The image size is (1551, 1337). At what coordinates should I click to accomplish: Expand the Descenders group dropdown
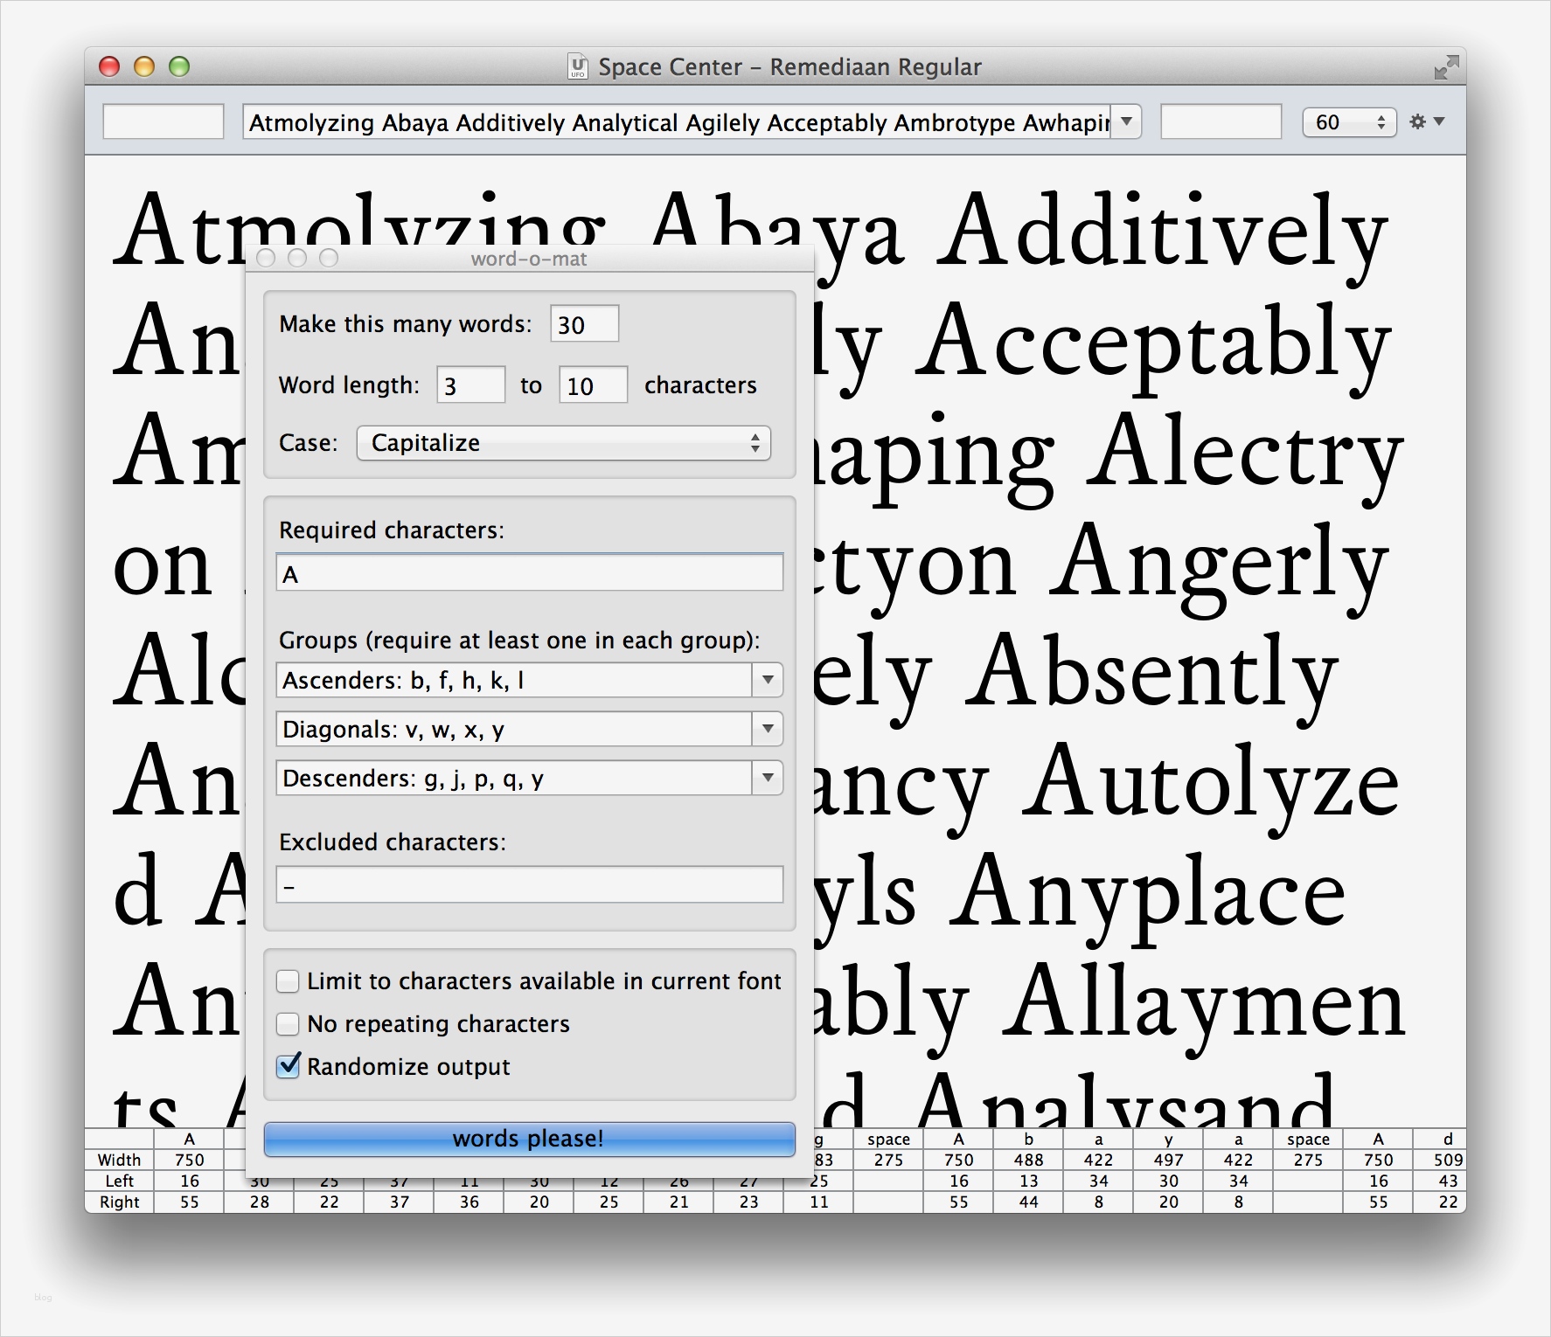click(767, 778)
